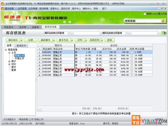Screen dimensions: 168x126
Task: Click the 条码打印 button
Action: coord(95,40)
